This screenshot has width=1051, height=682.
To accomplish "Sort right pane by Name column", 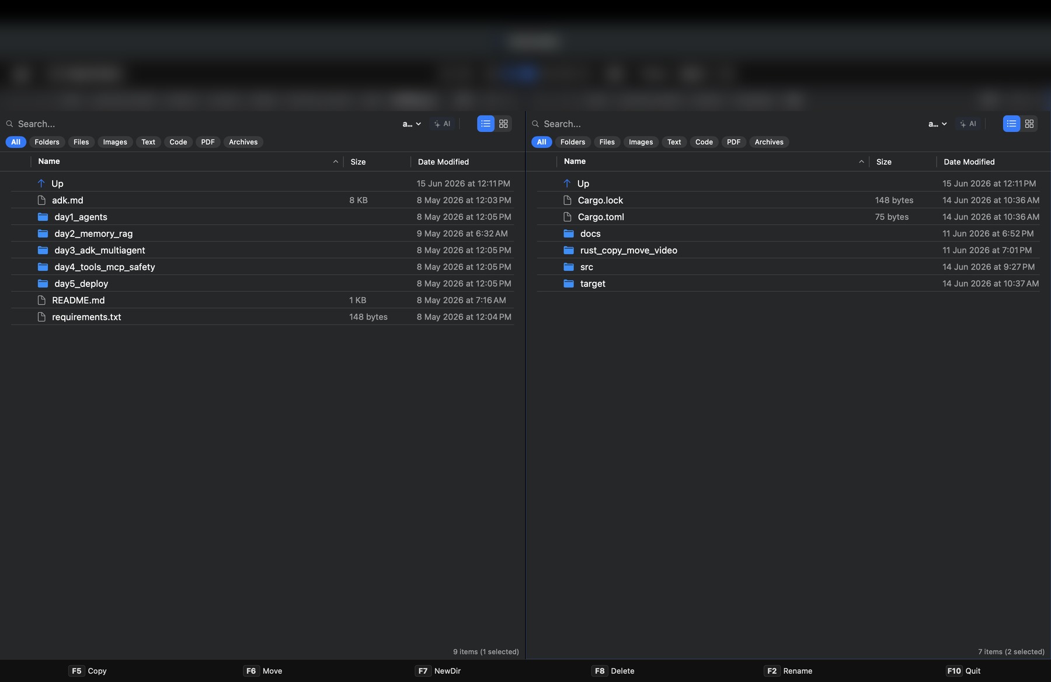I will [x=712, y=162].
